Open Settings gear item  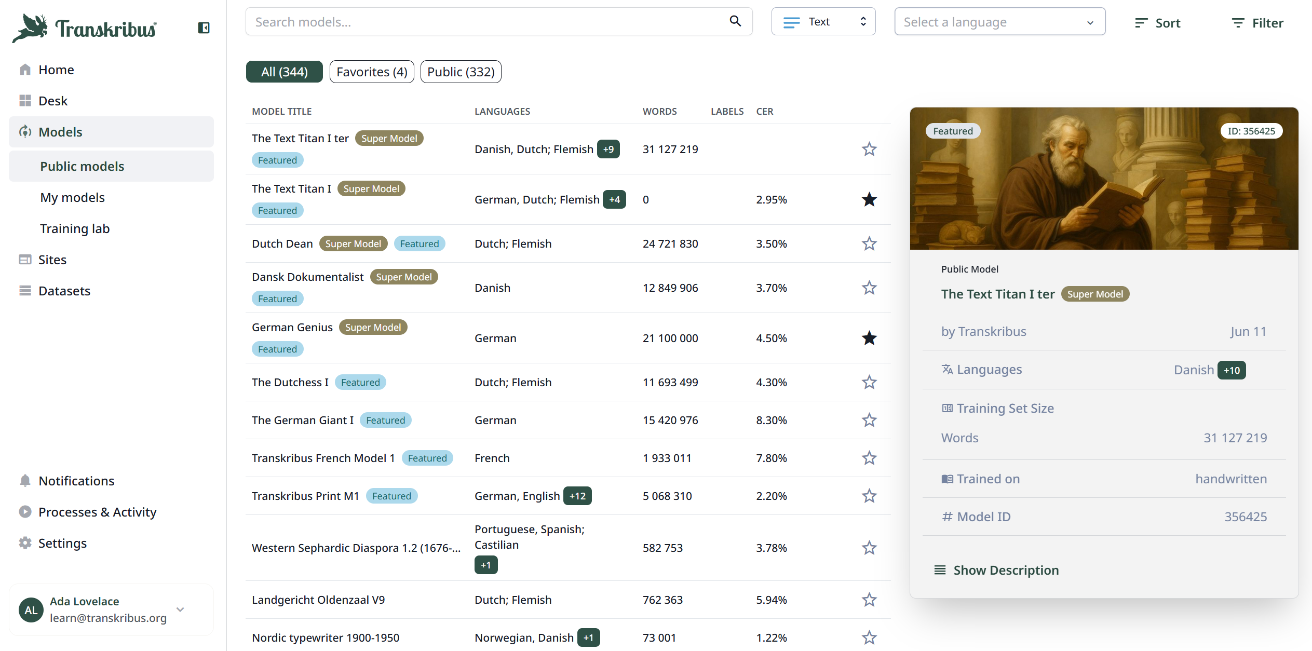[62, 543]
